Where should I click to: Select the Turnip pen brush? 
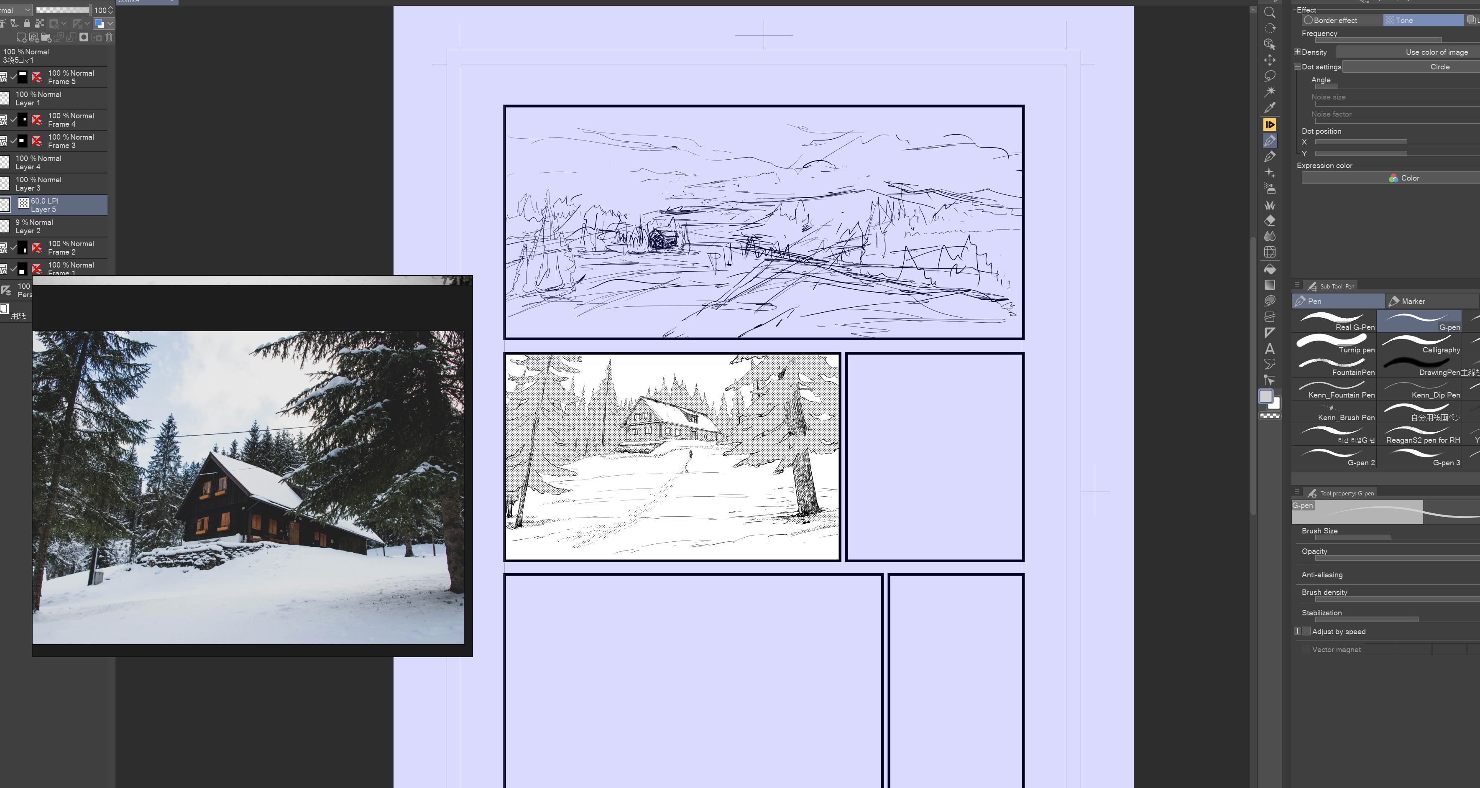[x=1334, y=344]
